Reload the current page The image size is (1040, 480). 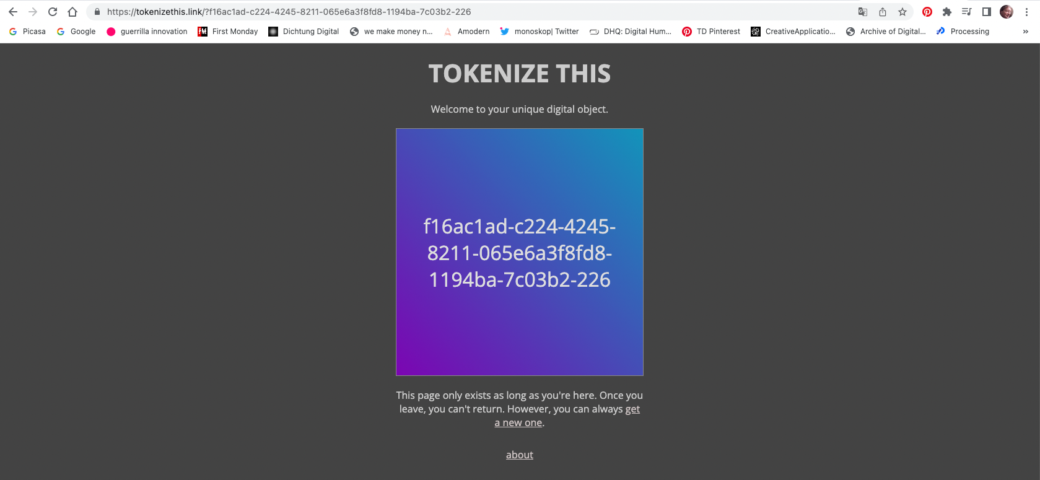pyautogui.click(x=53, y=12)
